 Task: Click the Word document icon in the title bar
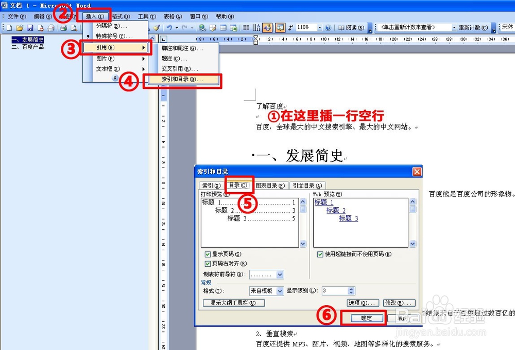(x=4, y=5)
